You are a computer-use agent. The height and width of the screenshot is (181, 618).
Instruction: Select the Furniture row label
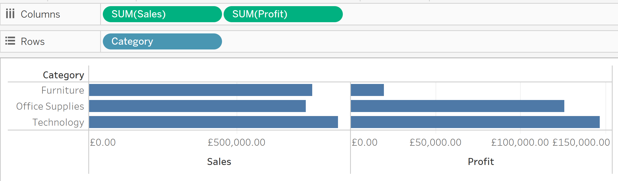63,90
